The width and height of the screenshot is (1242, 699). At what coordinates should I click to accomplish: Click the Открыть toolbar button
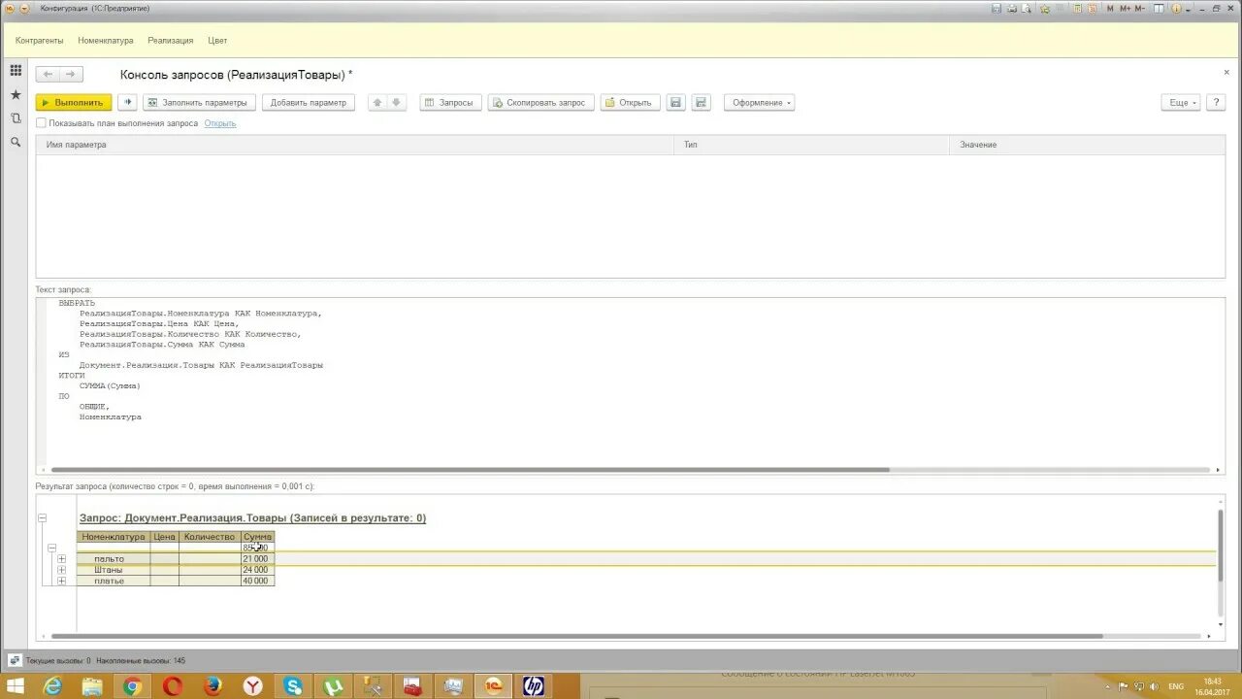point(630,102)
